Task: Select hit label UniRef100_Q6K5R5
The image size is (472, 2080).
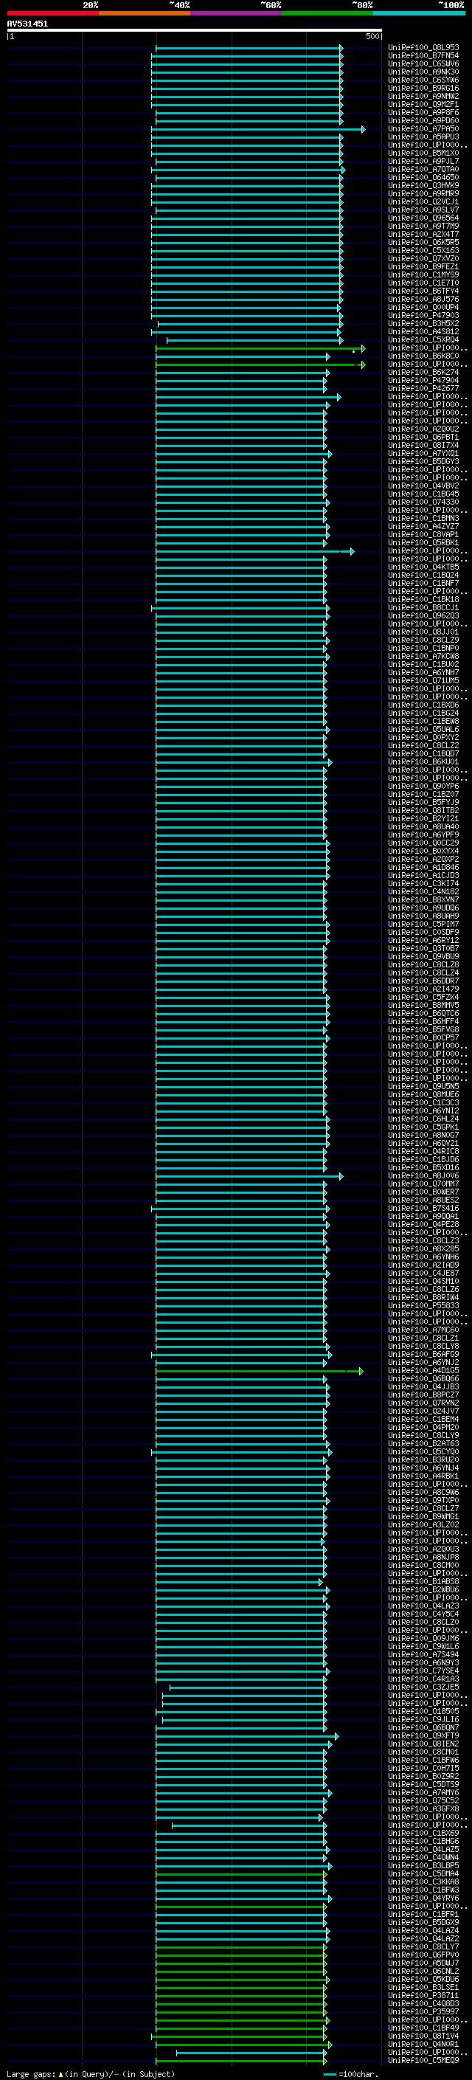Action: [x=423, y=242]
